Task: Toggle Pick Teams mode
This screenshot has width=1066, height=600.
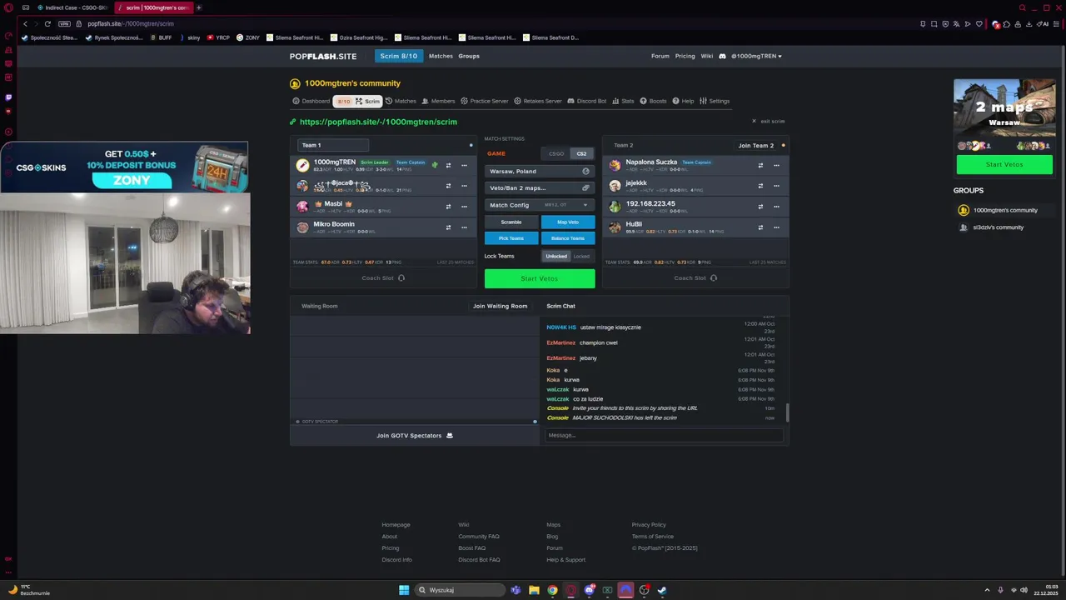Action: click(511, 238)
